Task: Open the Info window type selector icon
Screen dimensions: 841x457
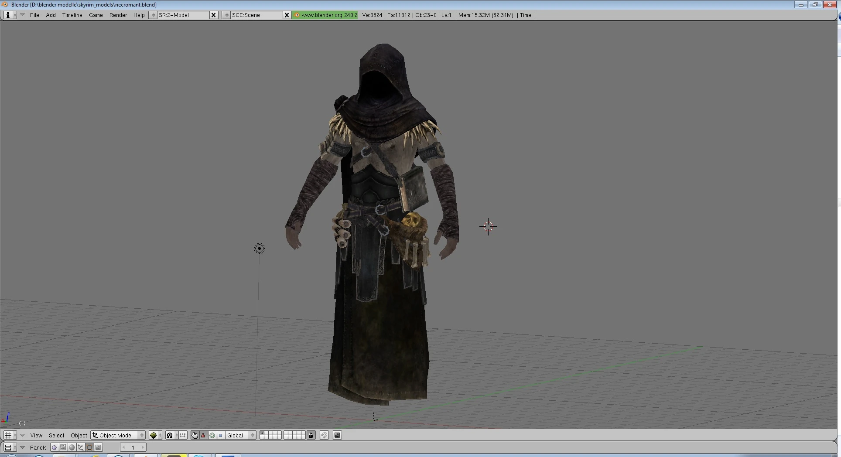Action: [x=10, y=15]
